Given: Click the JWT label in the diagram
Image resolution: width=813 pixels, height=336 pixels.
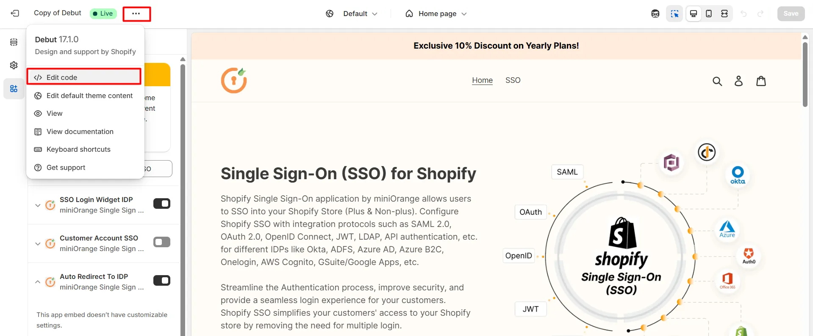Looking at the screenshot, I should point(530,309).
